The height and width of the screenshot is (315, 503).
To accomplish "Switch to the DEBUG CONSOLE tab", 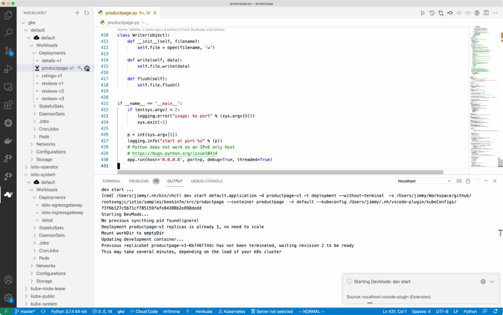I will (206, 181).
